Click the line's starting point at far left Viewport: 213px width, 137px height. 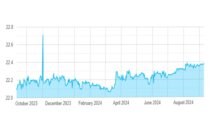pyautogui.click(x=16, y=90)
